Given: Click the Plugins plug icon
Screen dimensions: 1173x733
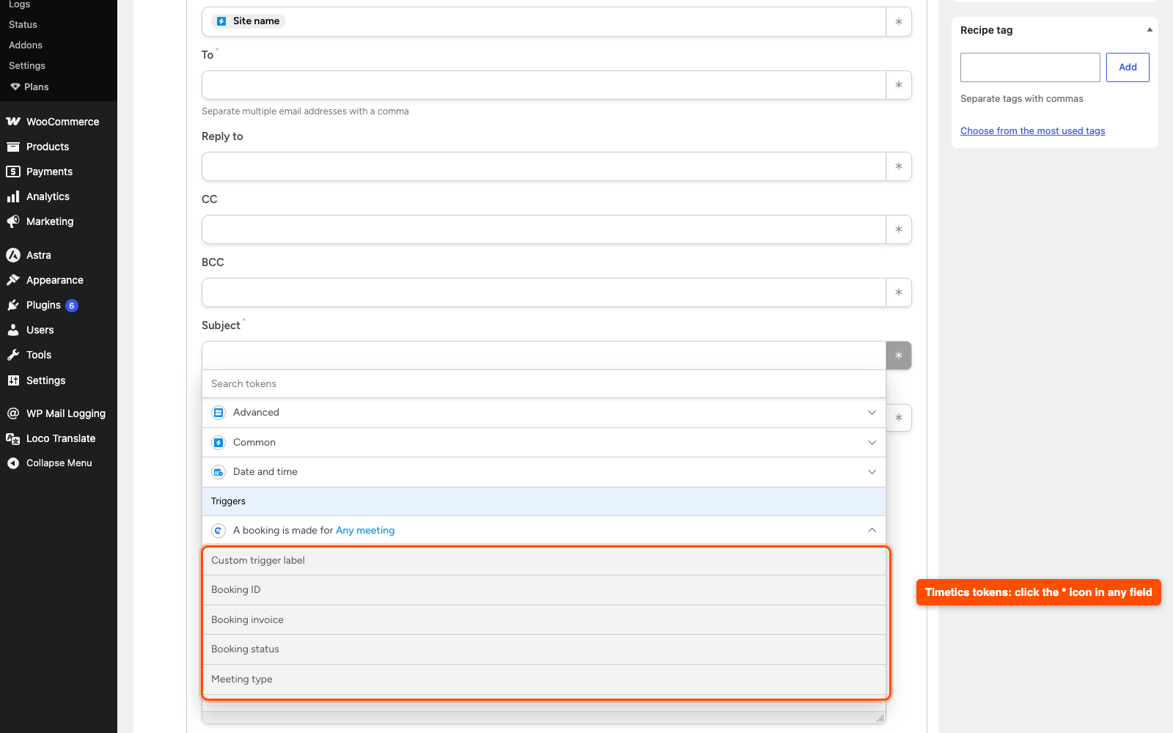Looking at the screenshot, I should tap(13, 305).
